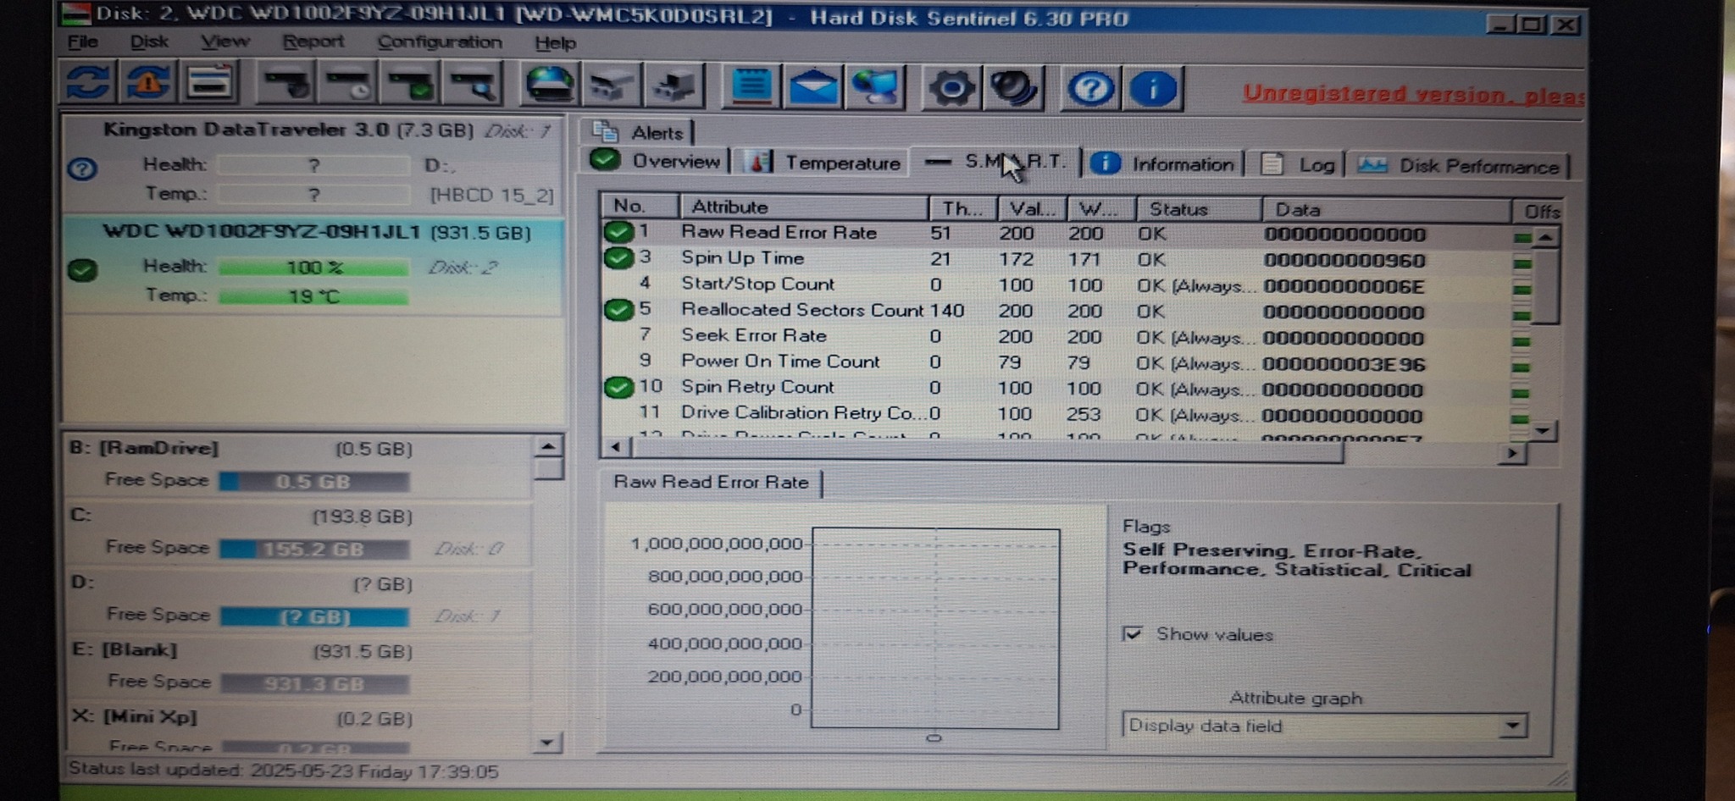
Task: Click the partition list scroll up arrow
Action: [548, 446]
